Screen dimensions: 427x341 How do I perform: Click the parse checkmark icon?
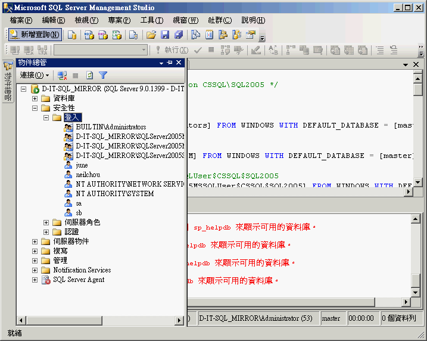[x=198, y=50]
